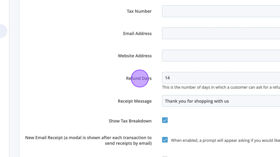Click the Tax Number label
The height and width of the screenshot is (157, 280).
[139, 11]
